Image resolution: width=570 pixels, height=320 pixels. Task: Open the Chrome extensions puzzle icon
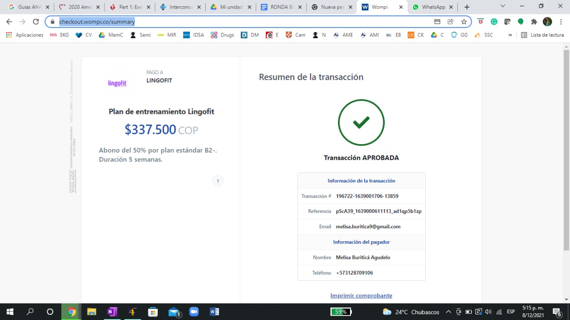click(534, 22)
